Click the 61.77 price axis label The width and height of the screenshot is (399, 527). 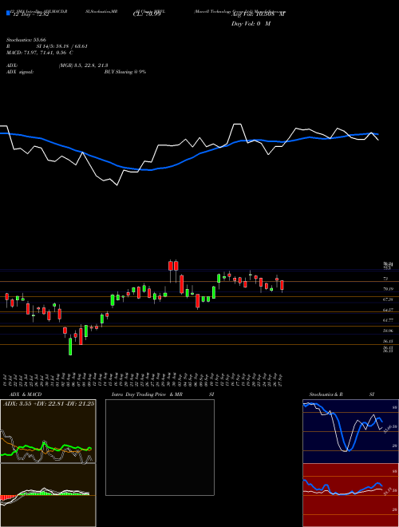pos(388,320)
